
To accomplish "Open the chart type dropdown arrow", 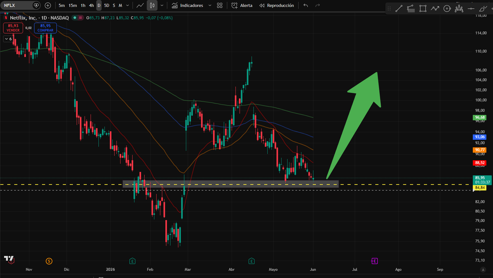I will [x=162, y=5].
